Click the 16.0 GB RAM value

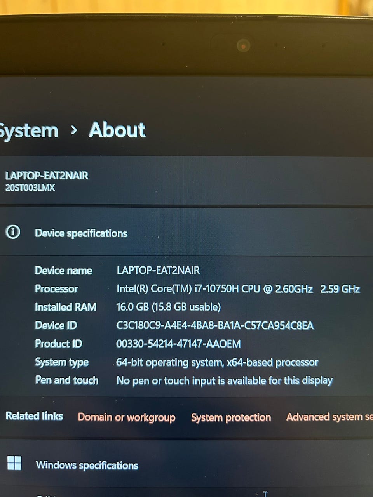click(169, 307)
